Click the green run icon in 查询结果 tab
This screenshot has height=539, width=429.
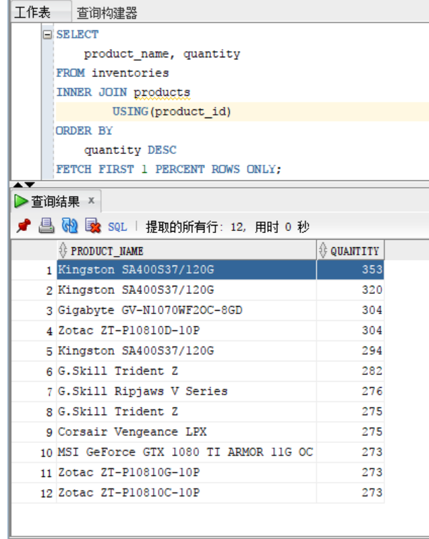coord(22,201)
